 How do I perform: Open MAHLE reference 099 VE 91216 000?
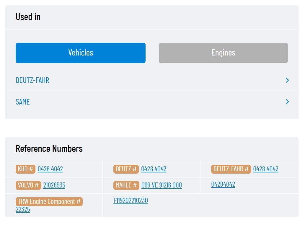(x=162, y=185)
